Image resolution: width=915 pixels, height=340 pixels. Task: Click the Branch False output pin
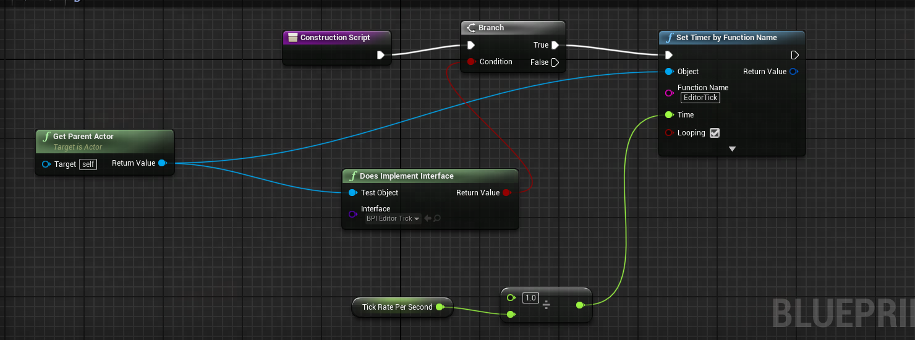[555, 62]
